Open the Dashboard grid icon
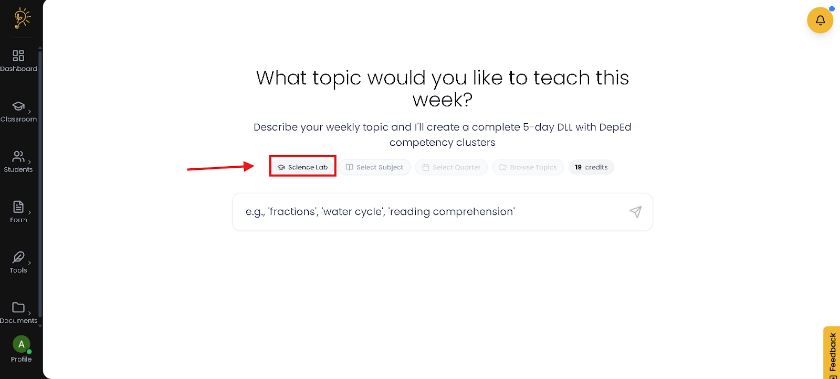 pyautogui.click(x=18, y=56)
